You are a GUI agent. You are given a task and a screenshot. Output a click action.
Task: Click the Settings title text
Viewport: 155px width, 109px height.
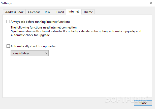pyautogui.click(x=6, y=3)
